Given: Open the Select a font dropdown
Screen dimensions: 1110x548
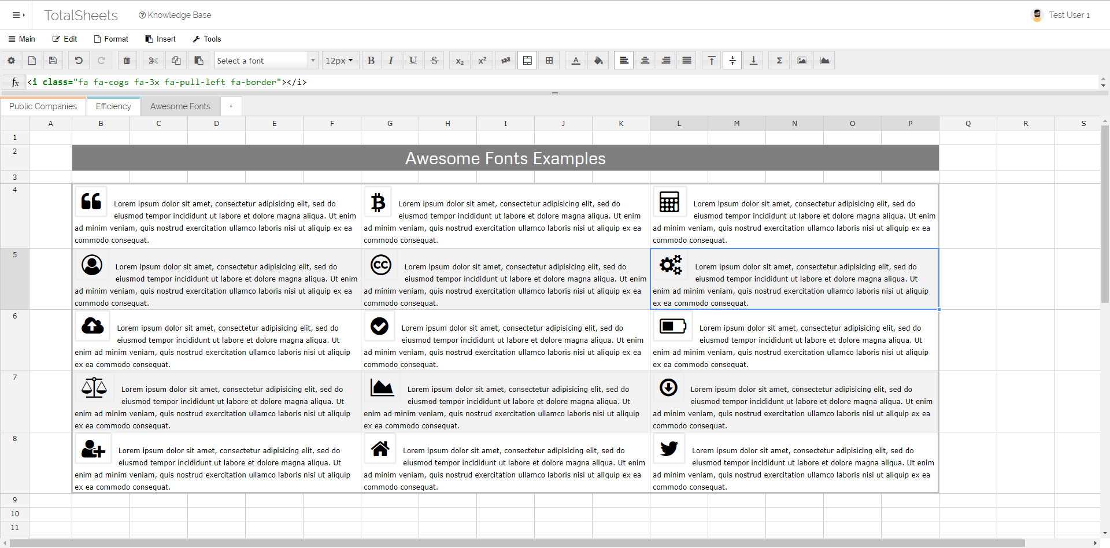Looking at the screenshot, I should pyautogui.click(x=265, y=60).
